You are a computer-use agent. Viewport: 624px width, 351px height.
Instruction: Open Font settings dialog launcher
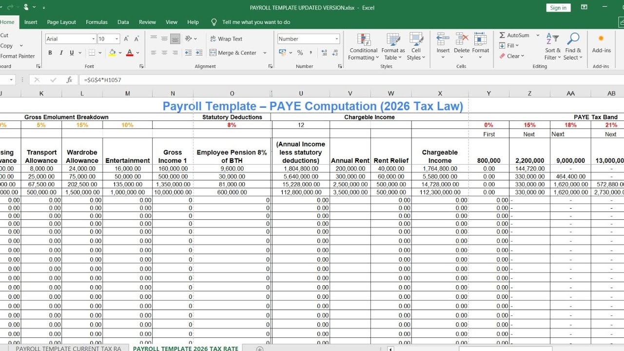(x=141, y=66)
